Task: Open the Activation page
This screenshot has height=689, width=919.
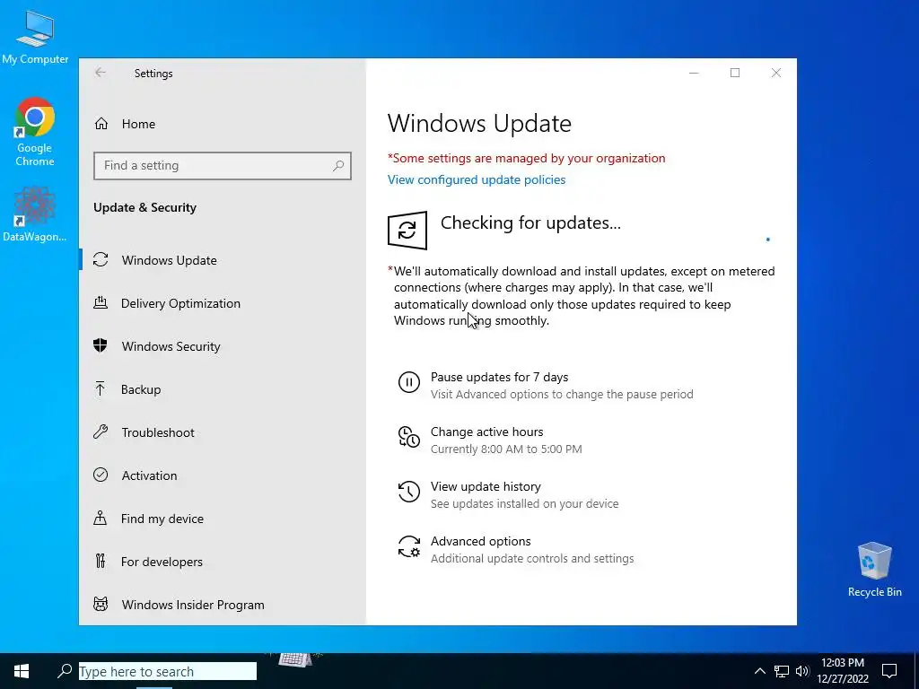Action: (223, 475)
